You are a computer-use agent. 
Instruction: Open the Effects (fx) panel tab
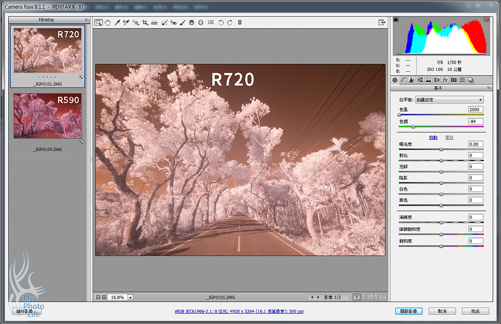tap(445, 80)
